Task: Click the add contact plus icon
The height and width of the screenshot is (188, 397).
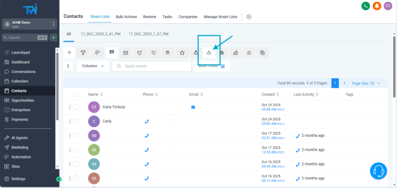Action: [x=69, y=53]
